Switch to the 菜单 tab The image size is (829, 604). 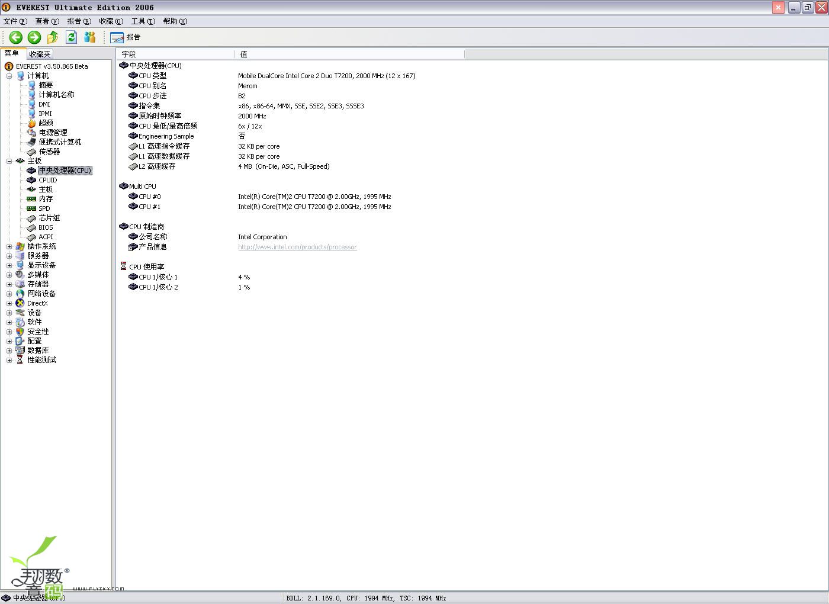point(12,53)
